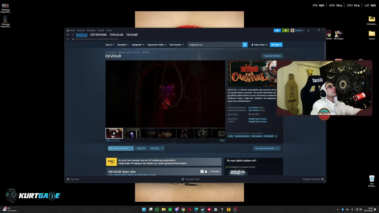
Task: Open the Windows Start menu
Action: pyautogui.click(x=144, y=209)
